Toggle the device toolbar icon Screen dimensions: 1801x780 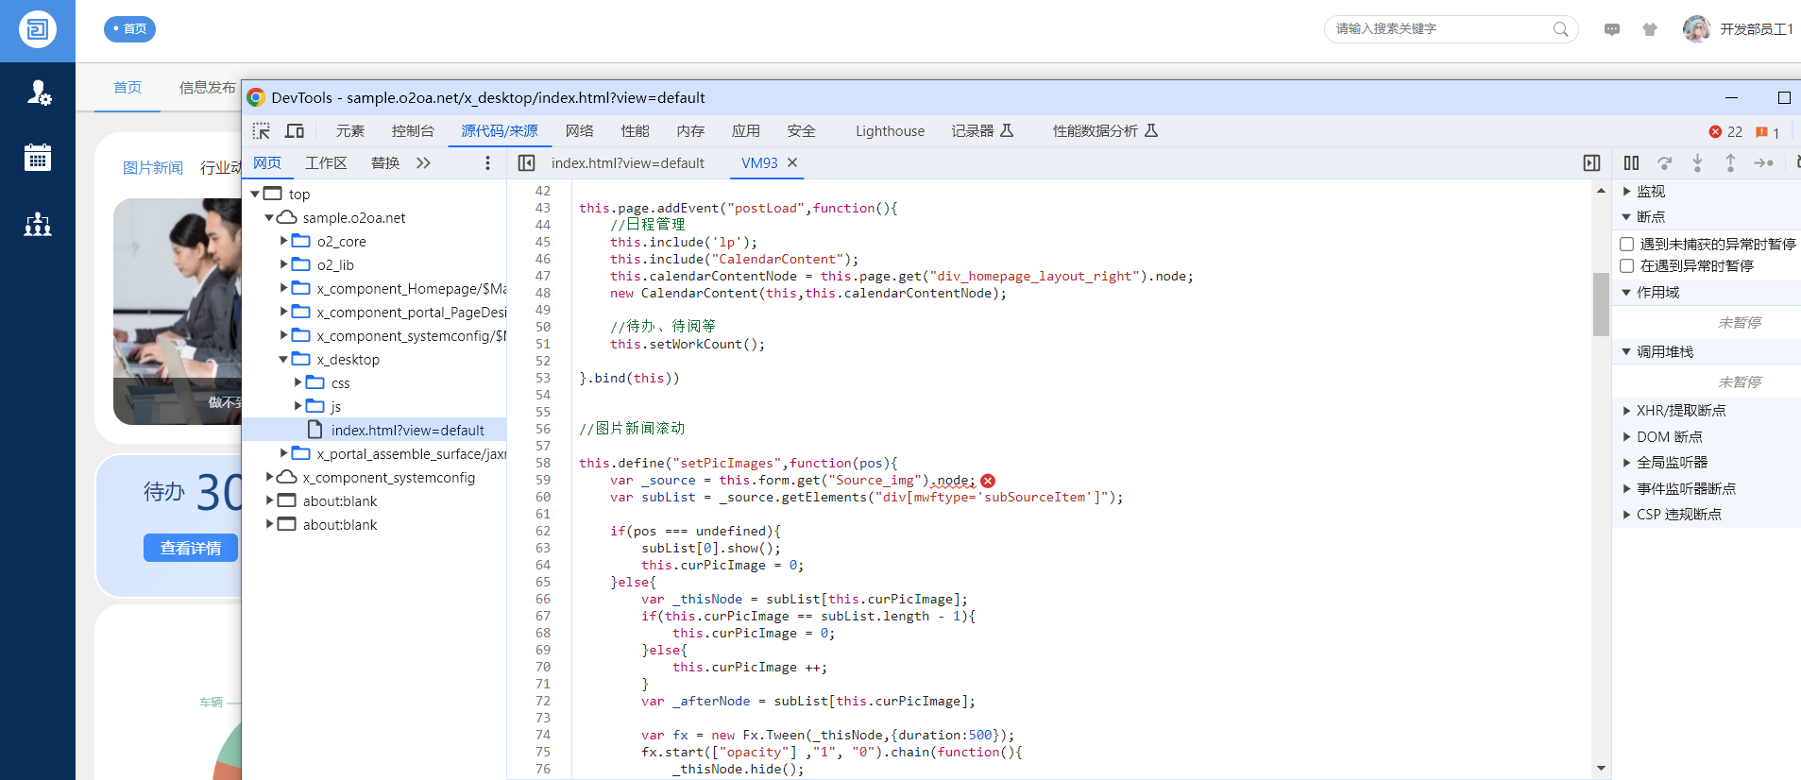coord(295,131)
